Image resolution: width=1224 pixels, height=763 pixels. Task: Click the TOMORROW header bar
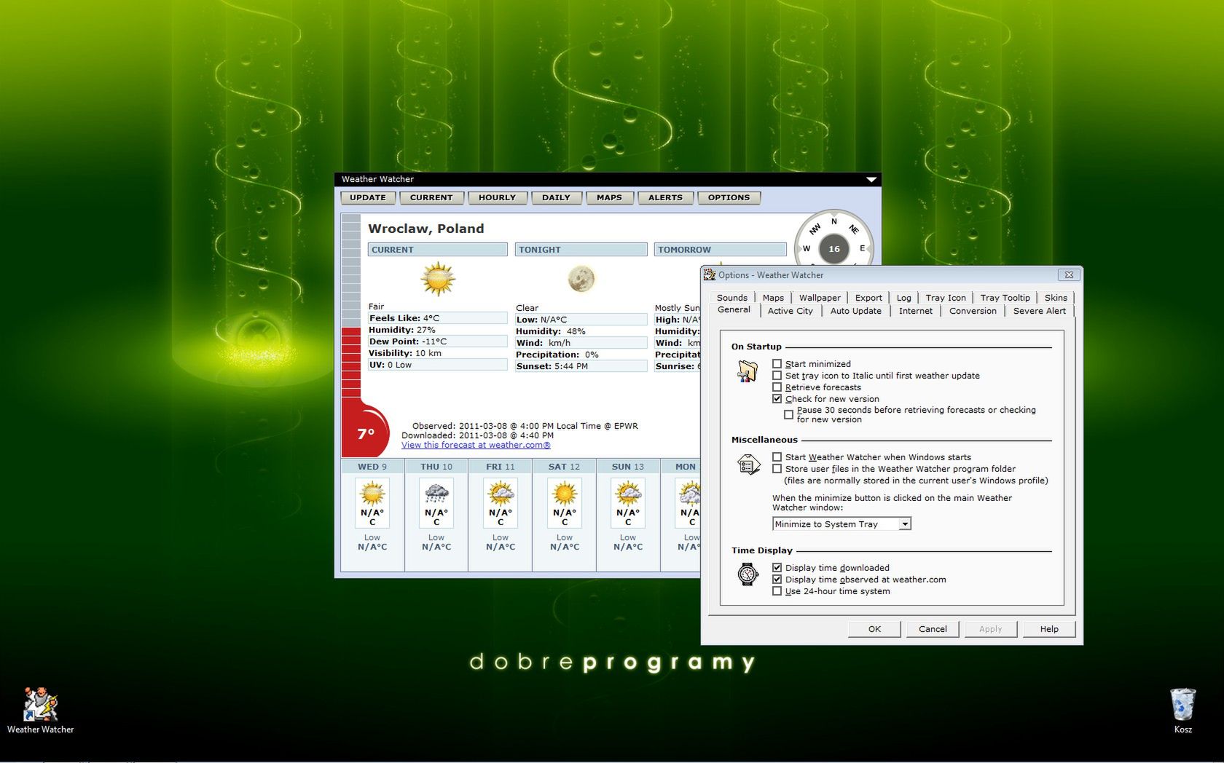pyautogui.click(x=720, y=249)
